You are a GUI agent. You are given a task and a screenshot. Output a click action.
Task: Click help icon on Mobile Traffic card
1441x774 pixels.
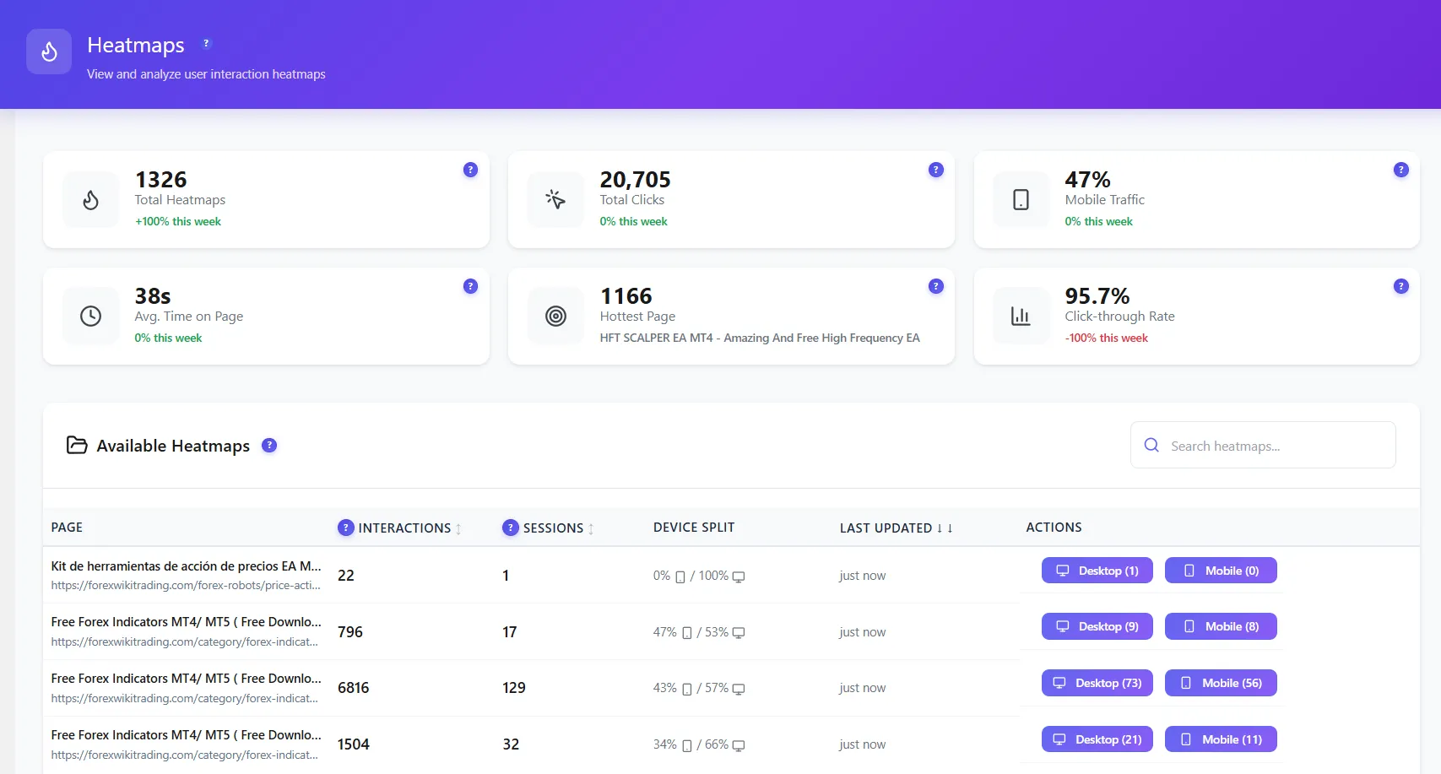click(x=1400, y=170)
